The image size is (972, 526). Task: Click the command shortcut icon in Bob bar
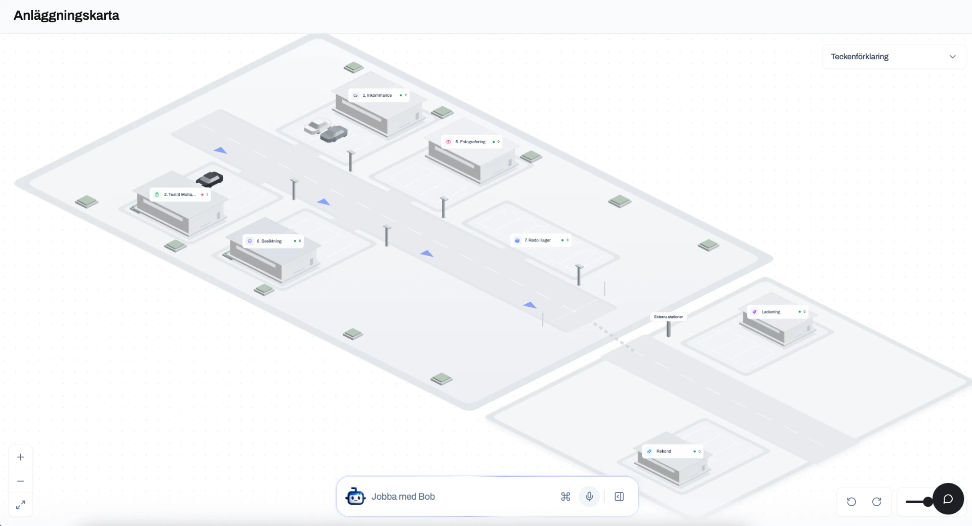click(565, 497)
